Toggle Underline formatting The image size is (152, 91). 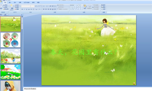27,9
